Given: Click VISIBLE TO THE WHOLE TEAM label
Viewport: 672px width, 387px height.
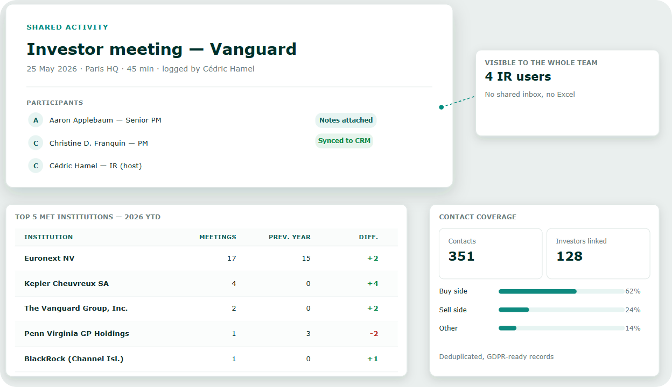Looking at the screenshot, I should point(541,63).
